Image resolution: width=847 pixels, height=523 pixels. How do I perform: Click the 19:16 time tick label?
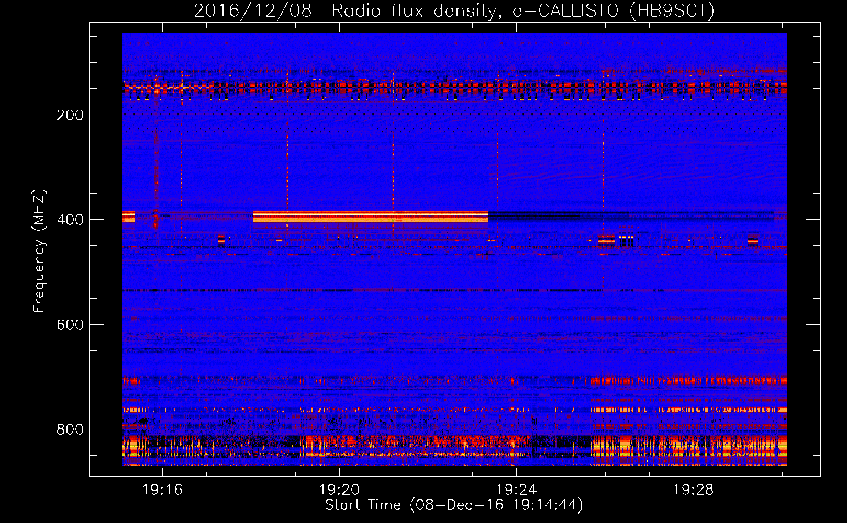pos(162,490)
